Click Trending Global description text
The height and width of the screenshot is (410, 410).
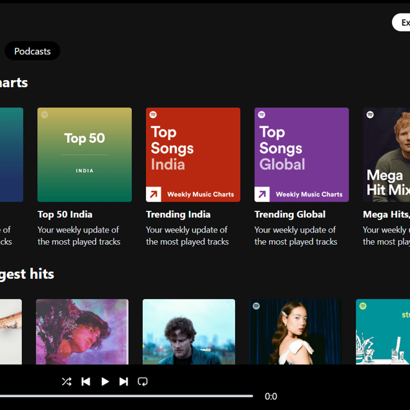coord(296,236)
